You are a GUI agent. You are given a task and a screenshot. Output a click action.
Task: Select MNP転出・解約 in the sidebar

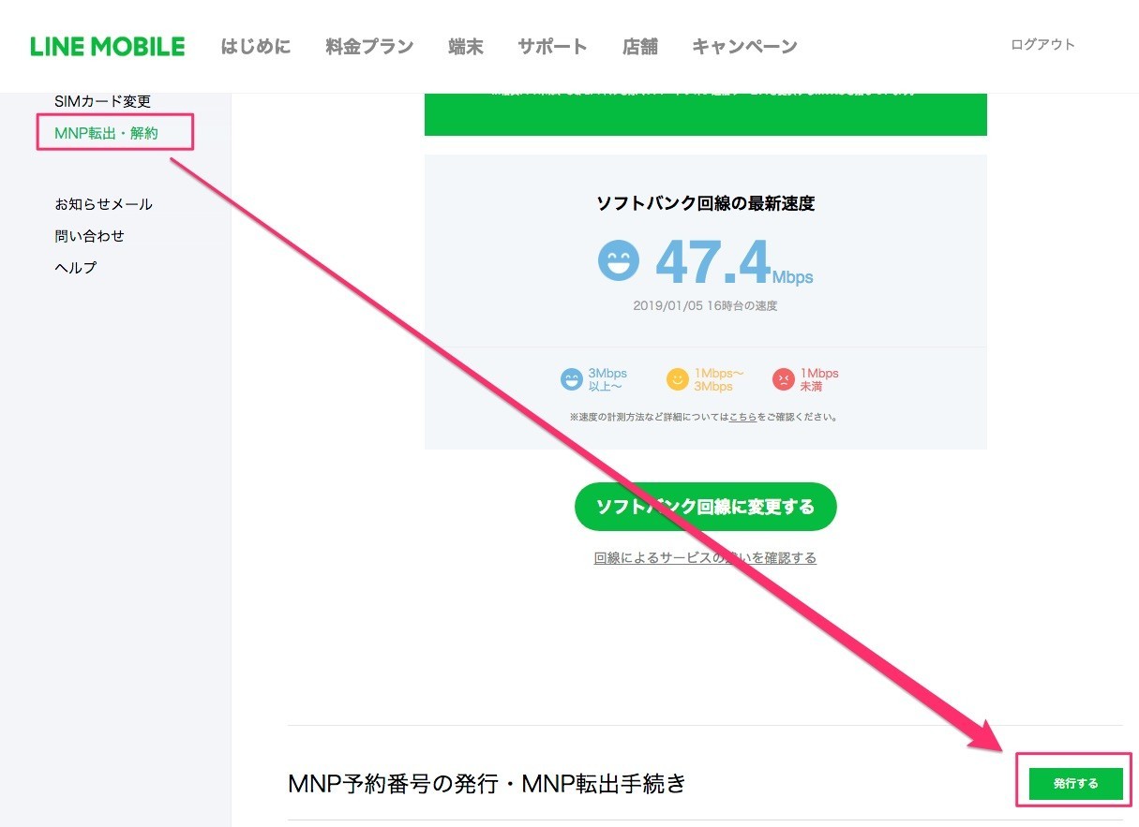[x=106, y=133]
